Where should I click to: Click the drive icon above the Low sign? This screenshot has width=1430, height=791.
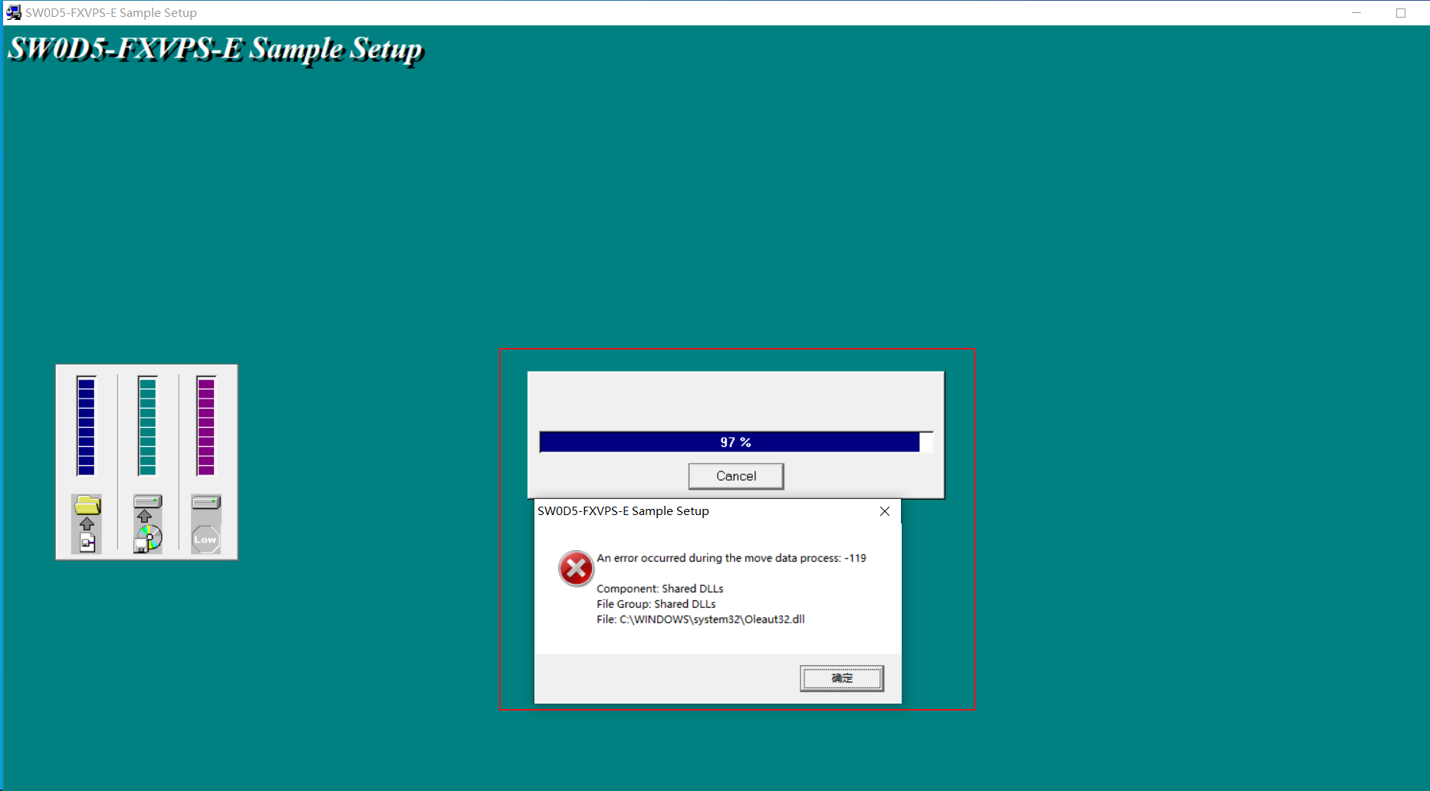[x=206, y=502]
